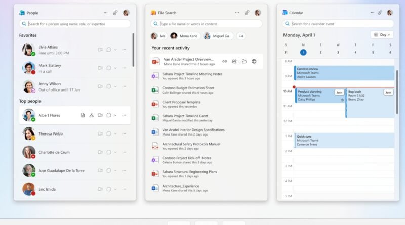Open chat with Jenny Wilson
The image size is (405, 225).
pyautogui.click(x=109, y=86)
